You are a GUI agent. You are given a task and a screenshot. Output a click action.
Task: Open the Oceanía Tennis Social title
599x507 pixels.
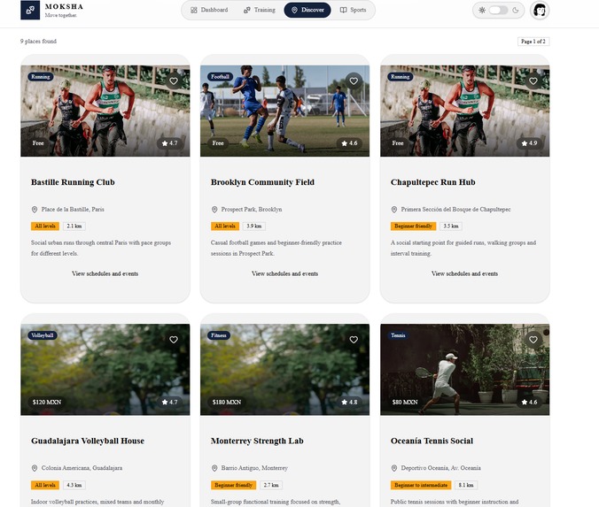pyautogui.click(x=432, y=441)
